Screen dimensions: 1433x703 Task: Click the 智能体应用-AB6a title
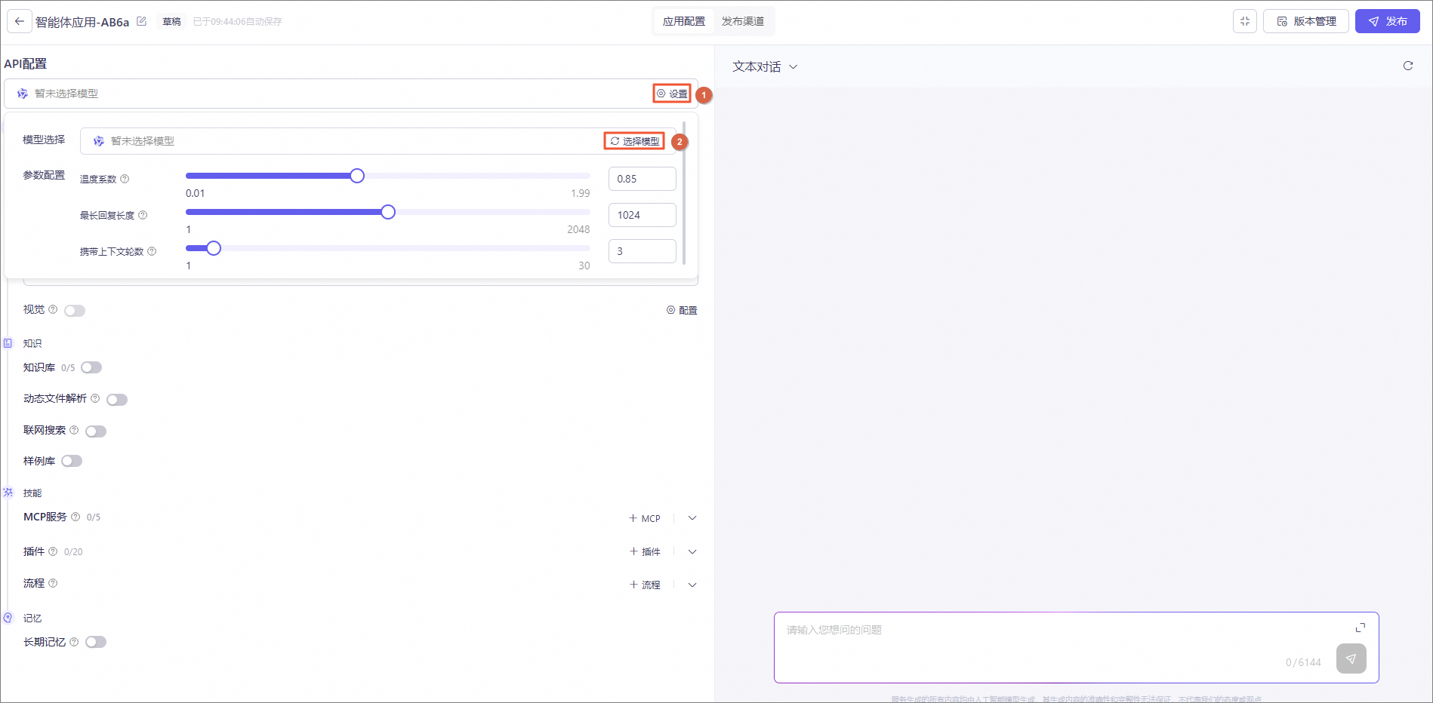coord(82,22)
